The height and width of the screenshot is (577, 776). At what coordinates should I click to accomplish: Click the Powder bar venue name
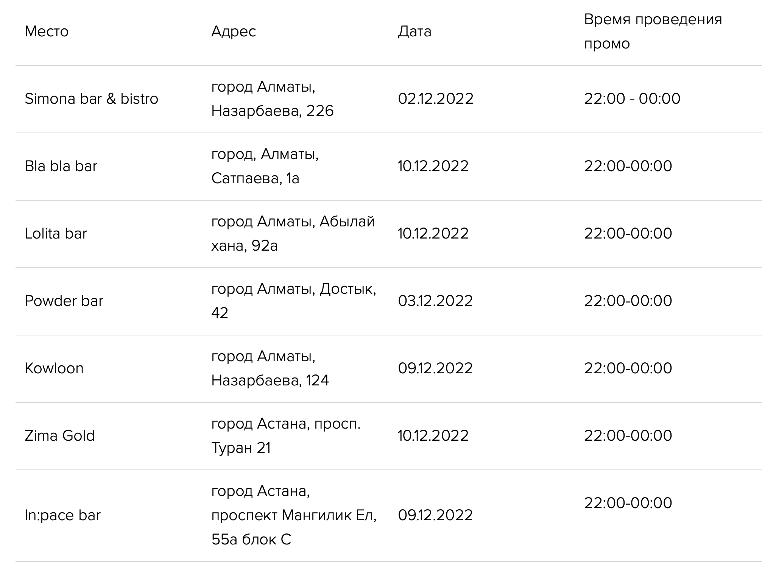(64, 301)
